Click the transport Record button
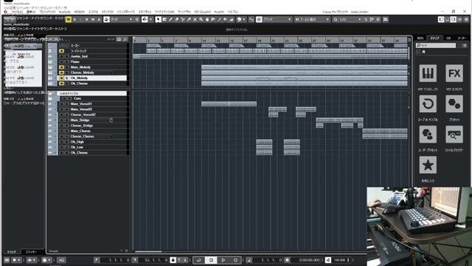 pyautogui.click(x=235, y=260)
